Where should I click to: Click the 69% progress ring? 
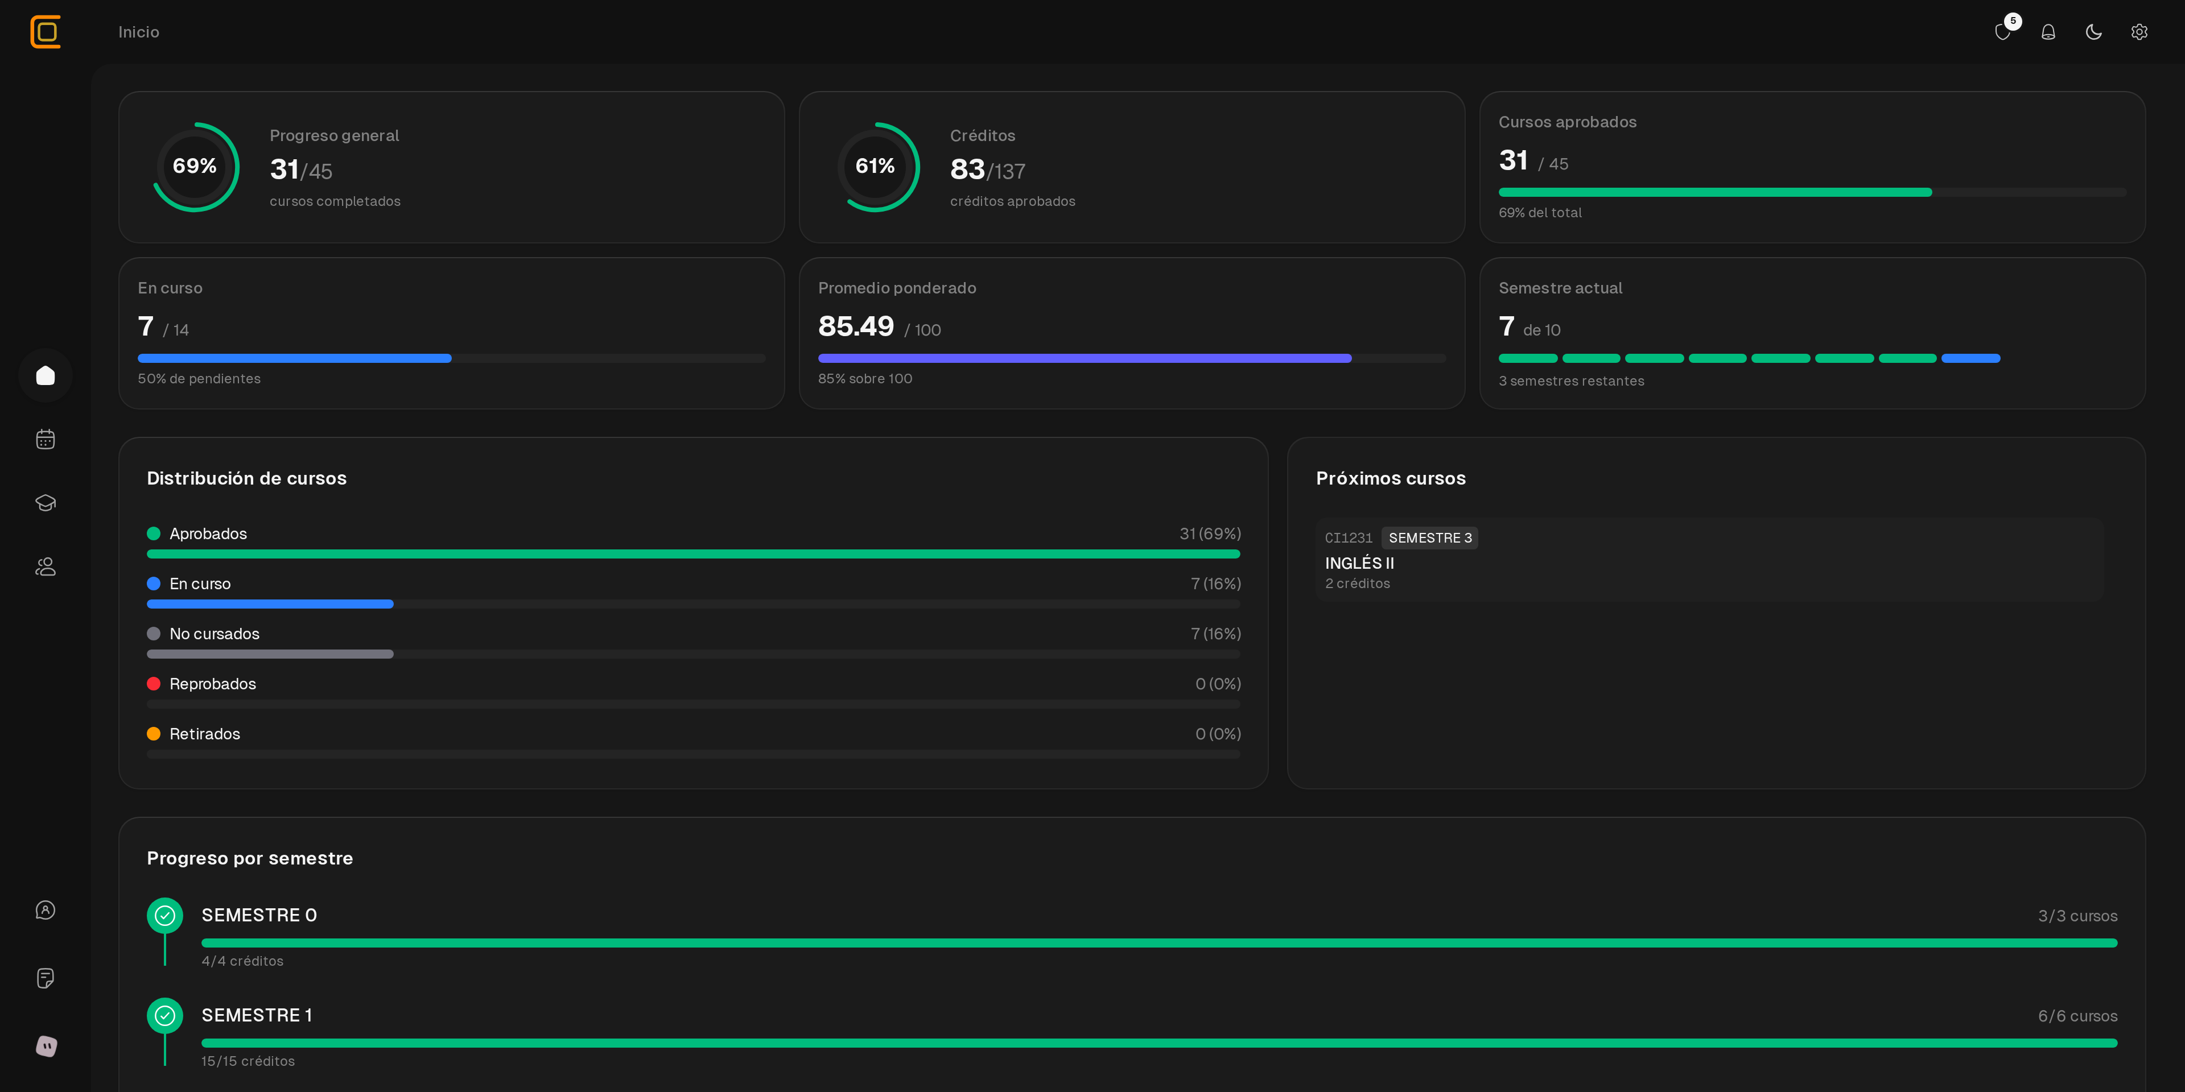click(x=195, y=167)
